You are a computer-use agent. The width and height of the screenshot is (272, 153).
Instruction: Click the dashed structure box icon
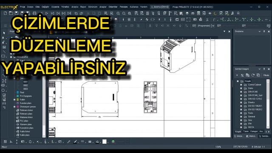point(188,20)
